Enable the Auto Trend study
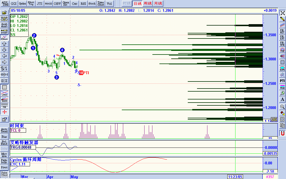286x179 pixels. tap(4, 130)
